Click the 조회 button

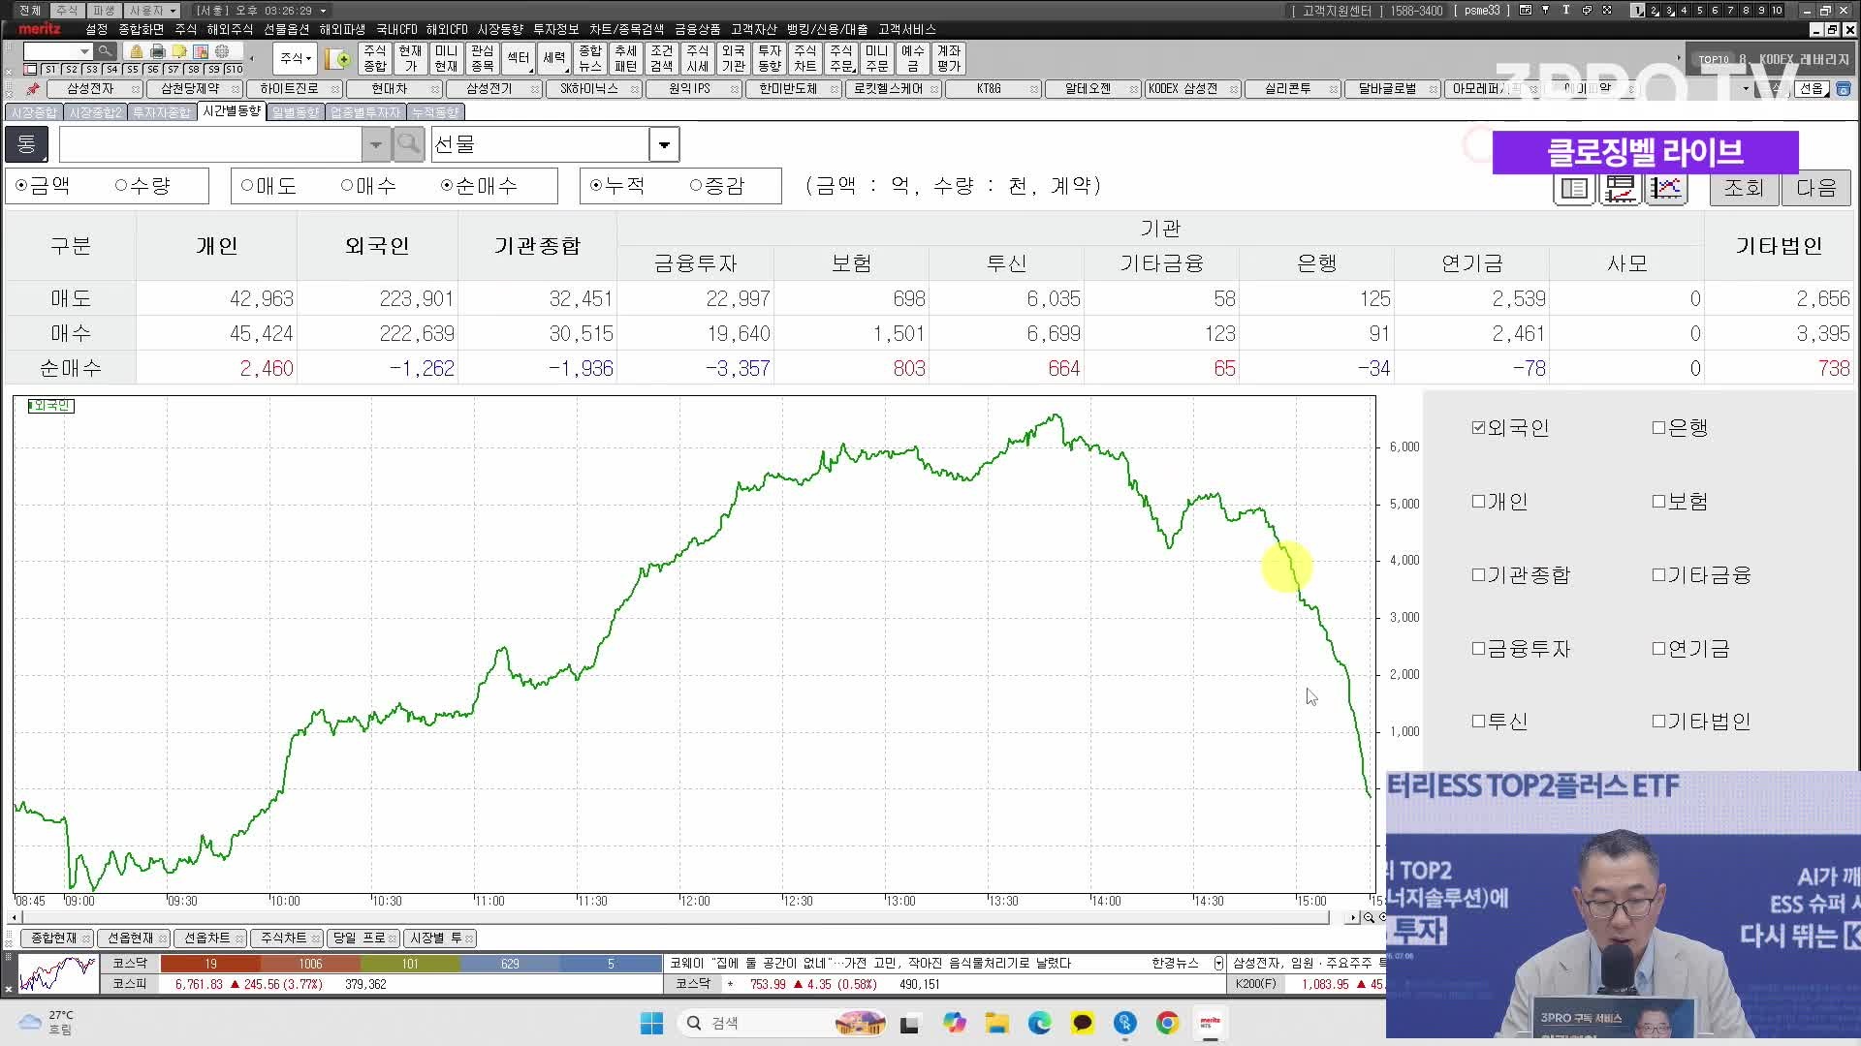1743,188
